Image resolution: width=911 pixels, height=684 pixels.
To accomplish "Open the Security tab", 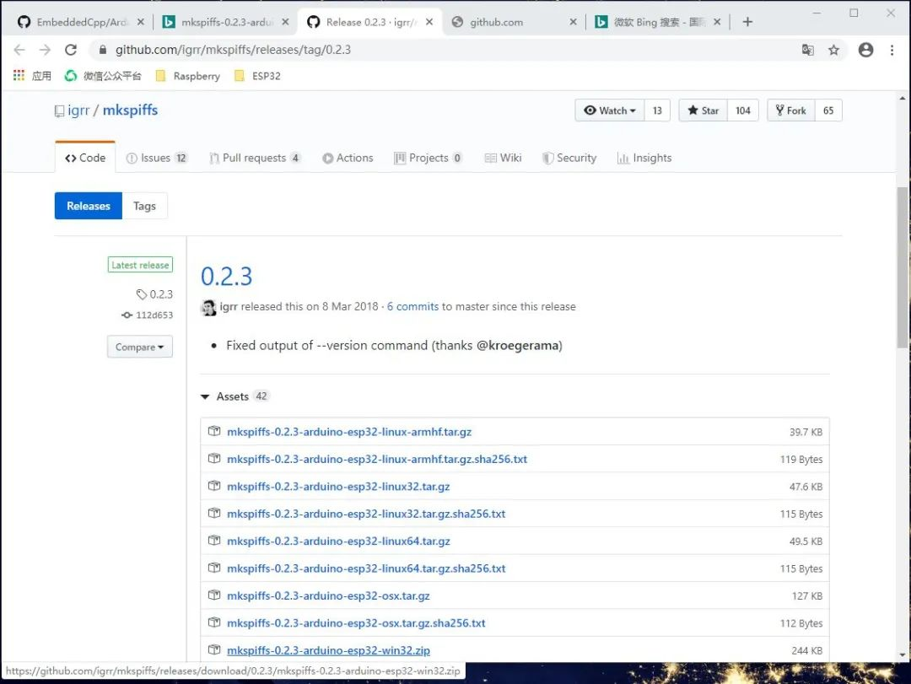I will pos(569,158).
